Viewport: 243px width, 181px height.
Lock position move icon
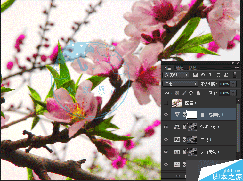click(191, 93)
